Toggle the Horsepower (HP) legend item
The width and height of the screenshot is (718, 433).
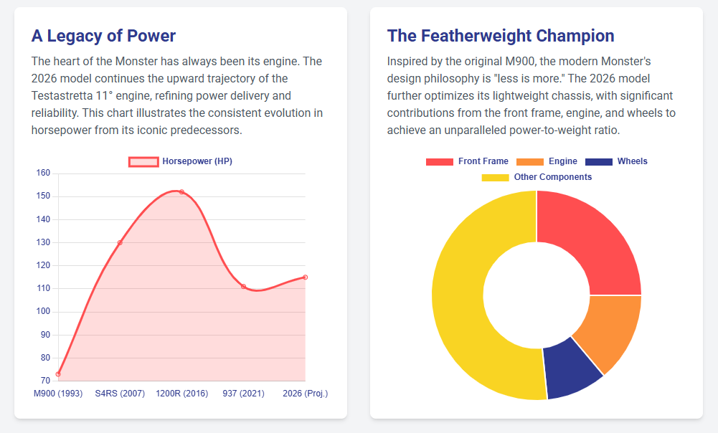point(181,162)
